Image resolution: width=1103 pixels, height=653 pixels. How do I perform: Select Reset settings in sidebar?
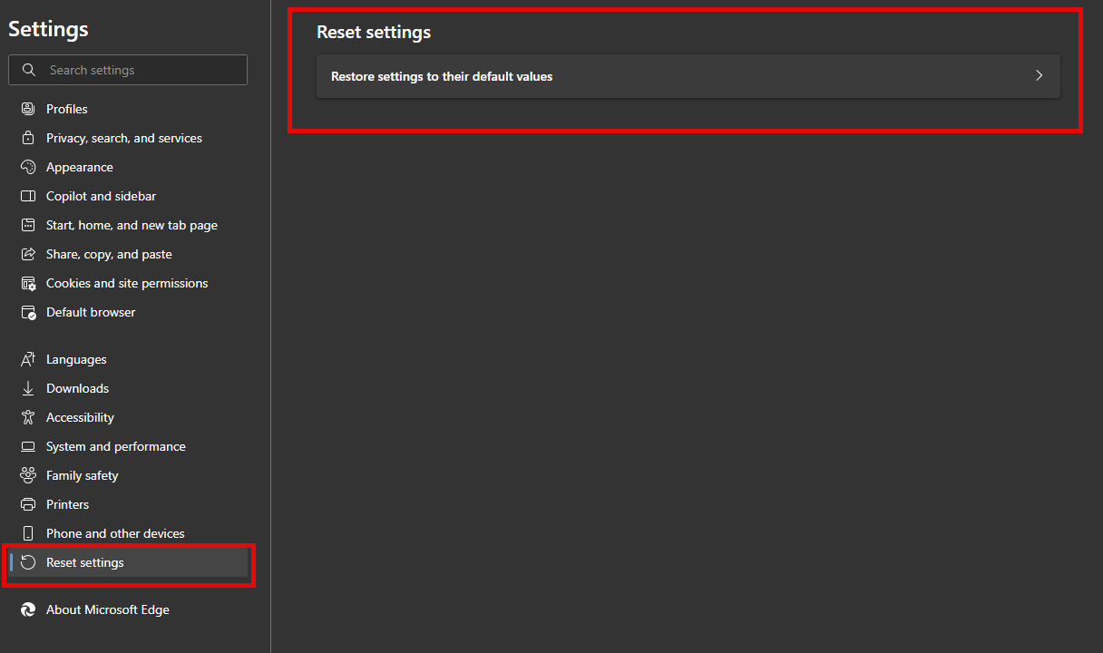(128, 562)
